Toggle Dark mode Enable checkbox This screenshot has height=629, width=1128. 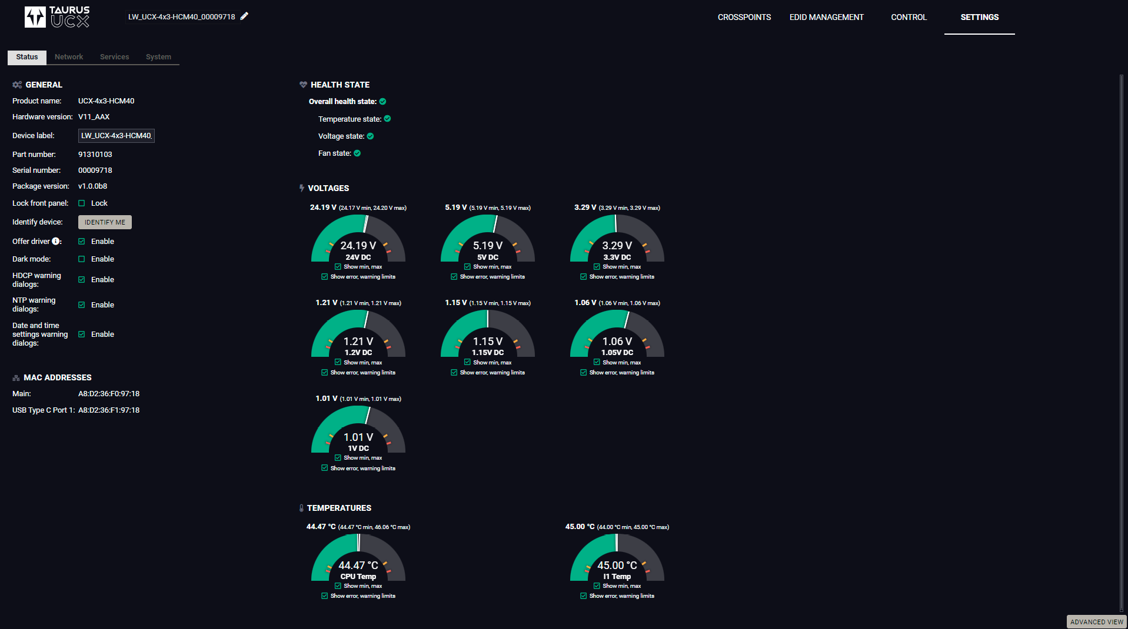pos(82,259)
